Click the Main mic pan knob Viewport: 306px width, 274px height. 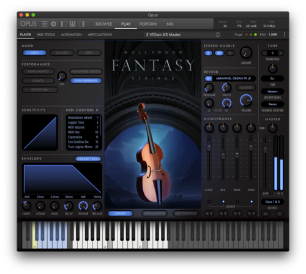(x=237, y=127)
